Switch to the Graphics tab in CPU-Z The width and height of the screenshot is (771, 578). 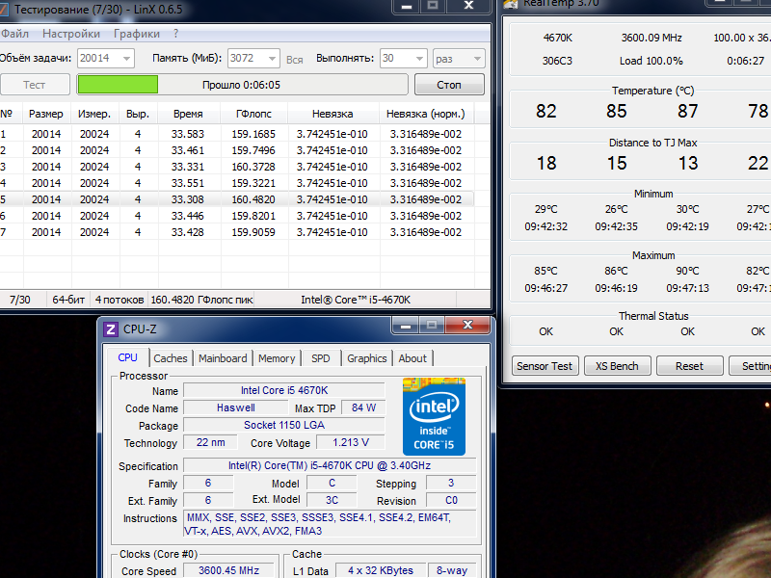(x=367, y=358)
